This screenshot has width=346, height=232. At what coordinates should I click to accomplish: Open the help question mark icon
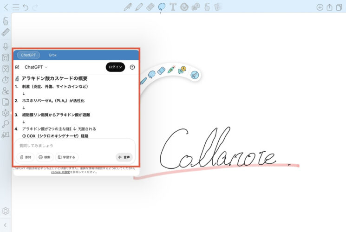pos(132,67)
